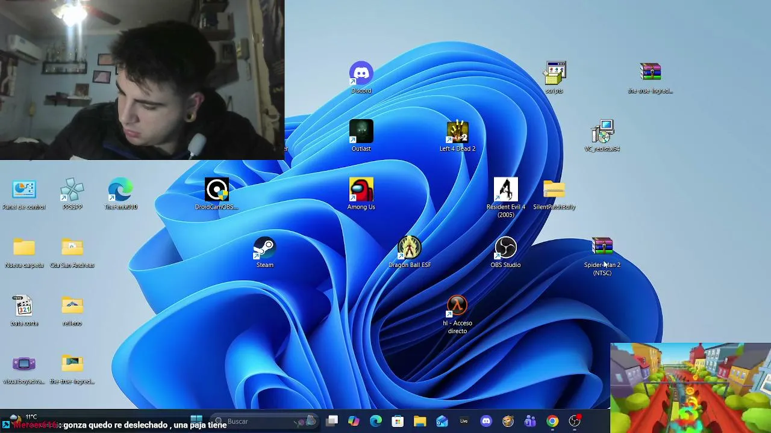Open File Explorer from the taskbar
Image resolution: width=771 pixels, height=433 pixels.
[x=420, y=422]
